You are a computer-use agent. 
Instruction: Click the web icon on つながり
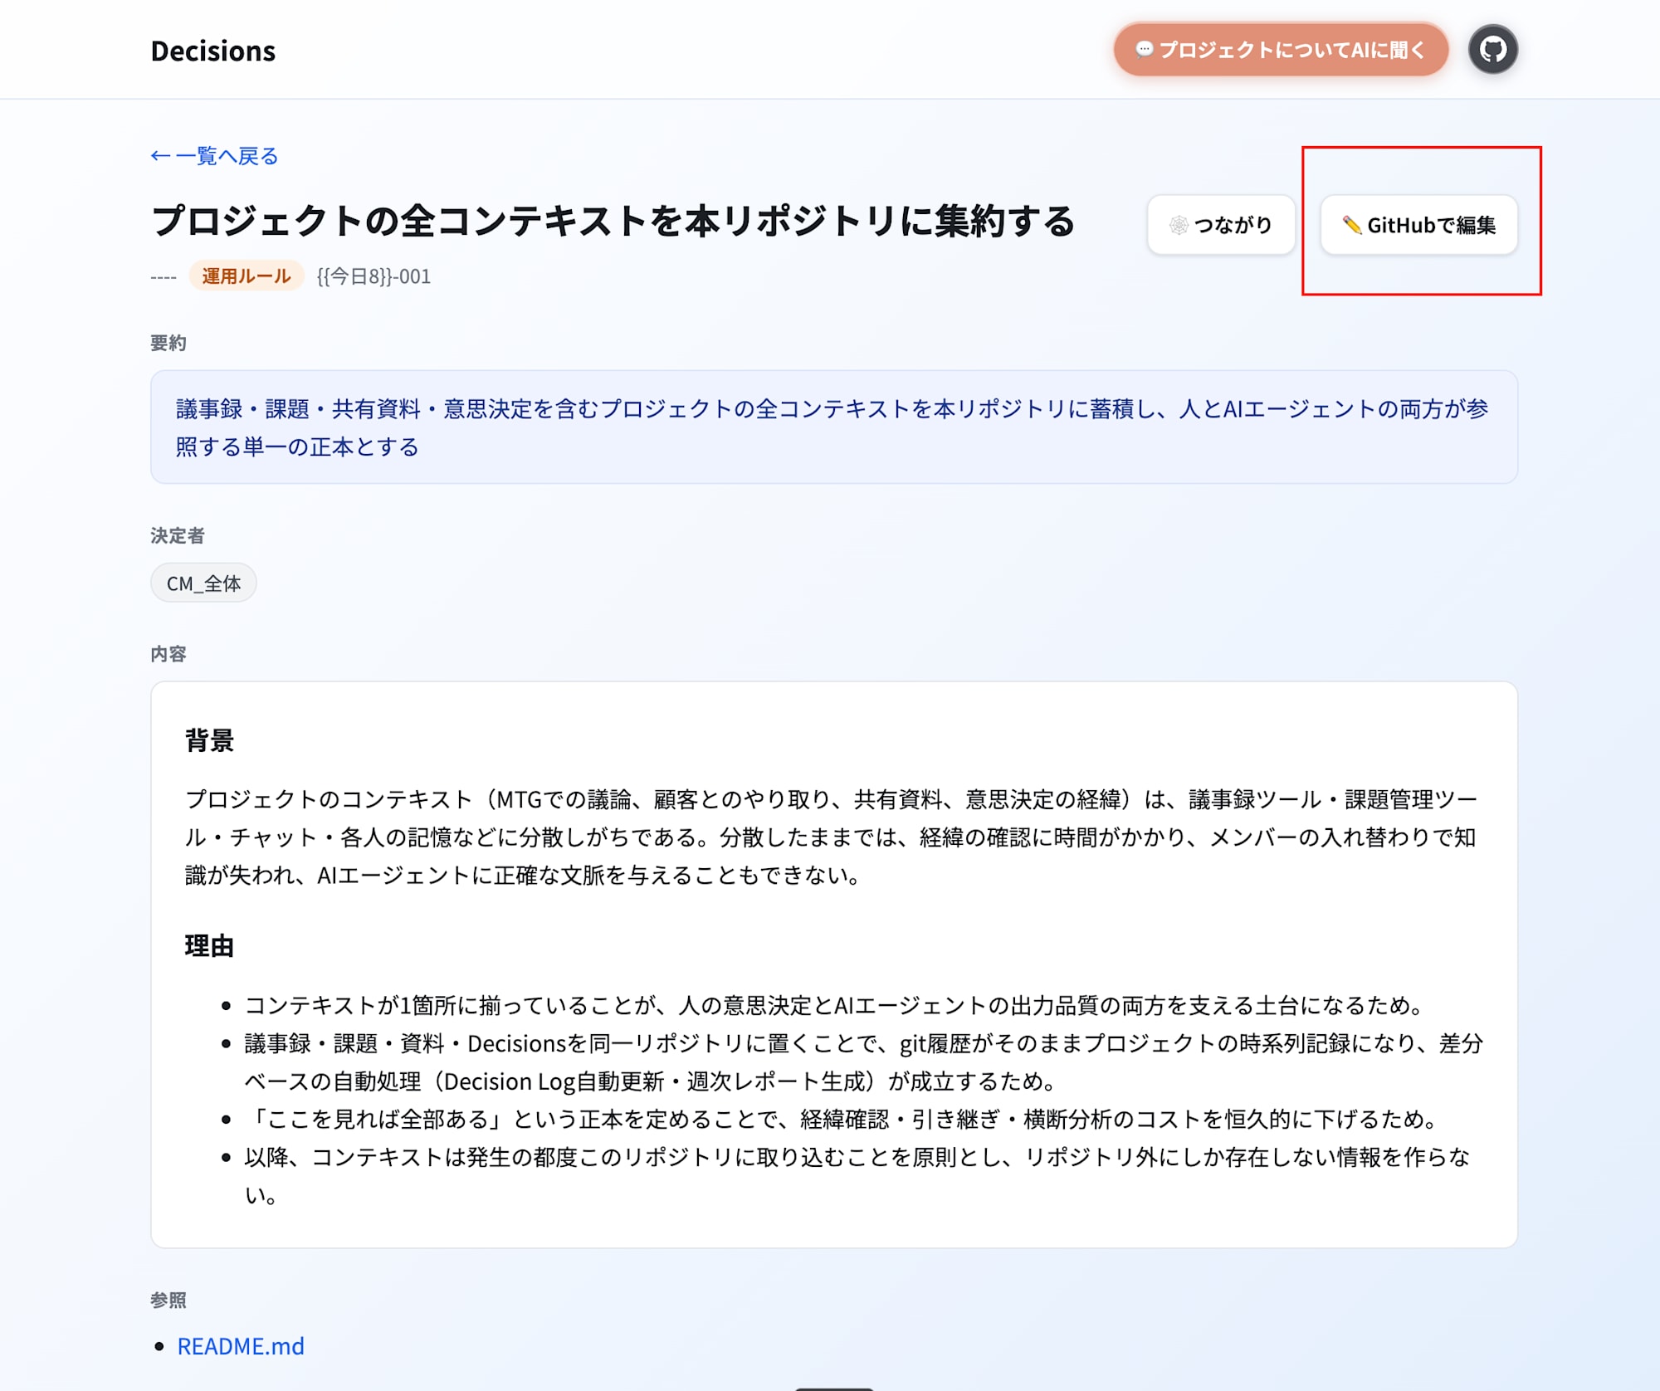pyautogui.click(x=1179, y=225)
